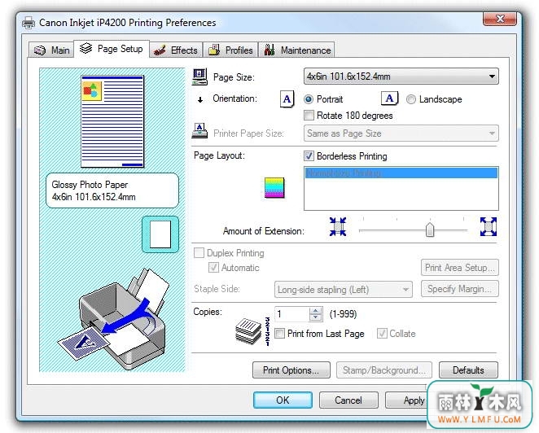This screenshot has width=539, height=433.
Task: Click the portrait orientation A icon
Action: point(287,99)
